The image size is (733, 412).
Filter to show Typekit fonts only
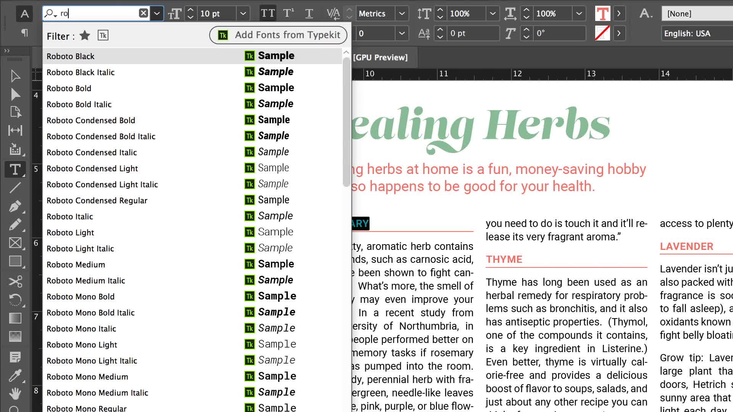tap(103, 35)
